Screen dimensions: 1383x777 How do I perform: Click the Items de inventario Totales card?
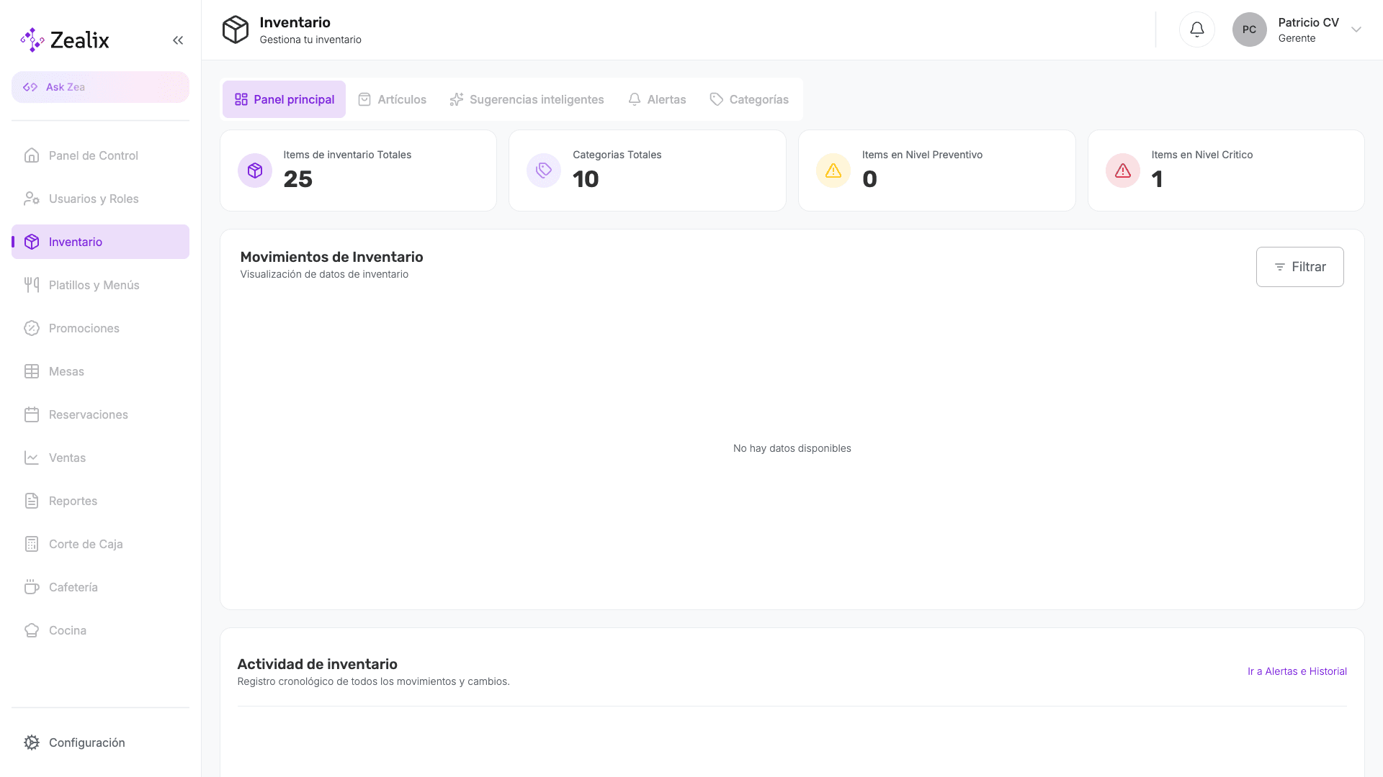(x=358, y=171)
